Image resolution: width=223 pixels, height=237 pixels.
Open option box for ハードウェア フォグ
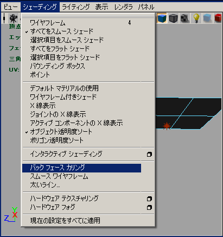pyautogui.click(x=149, y=207)
